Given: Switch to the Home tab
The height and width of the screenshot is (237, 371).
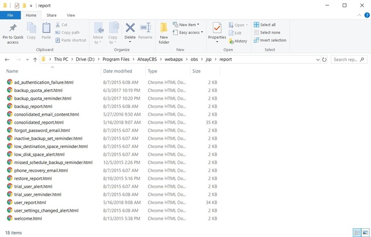Looking at the screenshot, I should [x=31, y=15].
